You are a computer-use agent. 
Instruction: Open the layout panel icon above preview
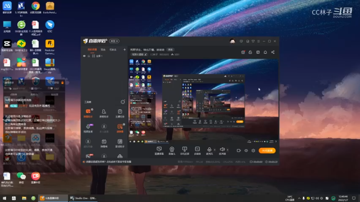[x=258, y=52]
